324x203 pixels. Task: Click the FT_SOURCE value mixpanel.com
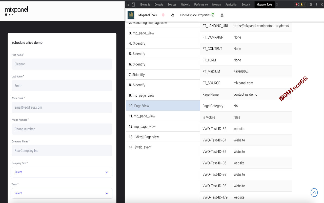pyautogui.click(x=243, y=83)
